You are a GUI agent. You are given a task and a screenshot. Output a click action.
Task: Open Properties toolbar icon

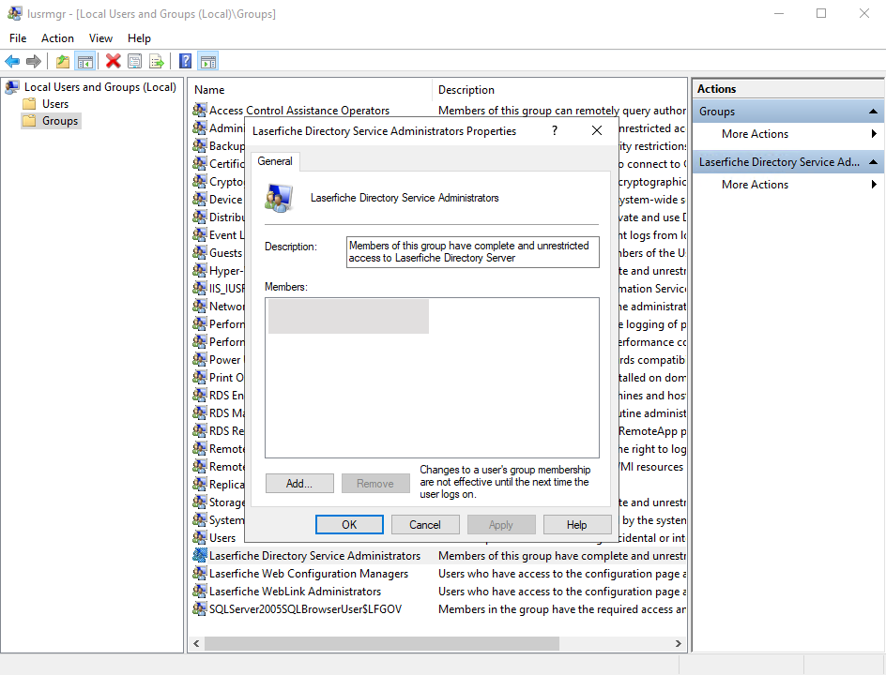point(134,61)
